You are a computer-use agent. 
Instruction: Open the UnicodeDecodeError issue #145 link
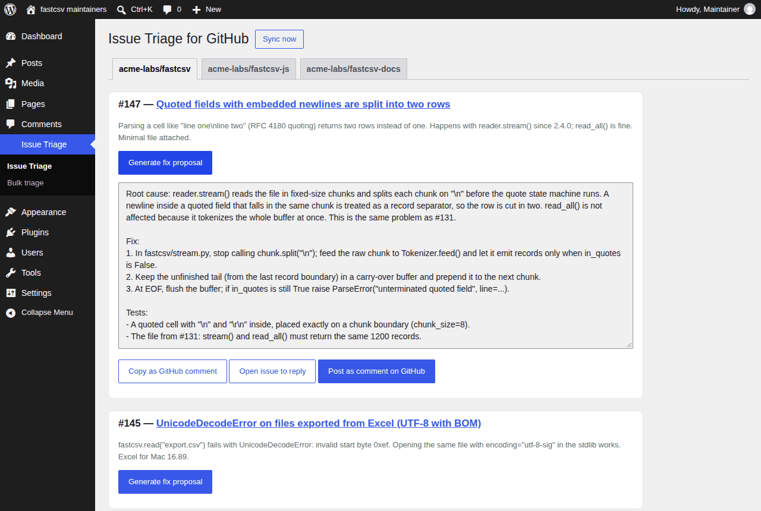(x=319, y=424)
